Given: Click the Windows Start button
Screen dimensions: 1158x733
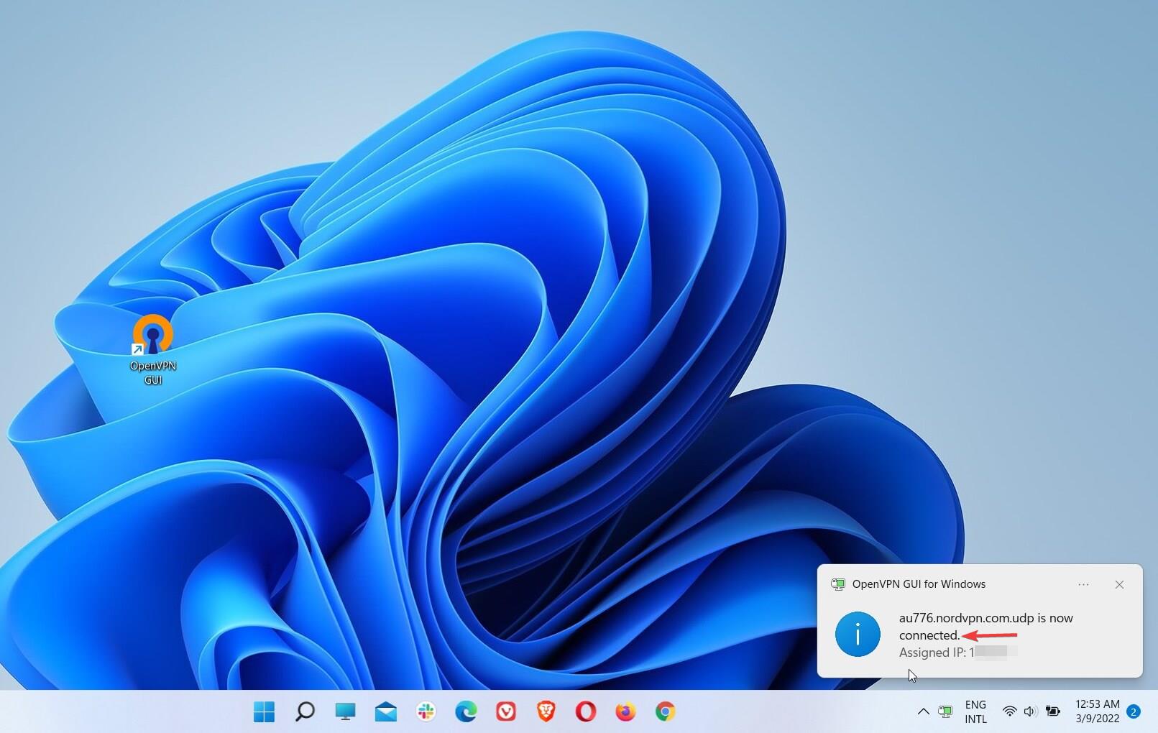Looking at the screenshot, I should coord(264,711).
